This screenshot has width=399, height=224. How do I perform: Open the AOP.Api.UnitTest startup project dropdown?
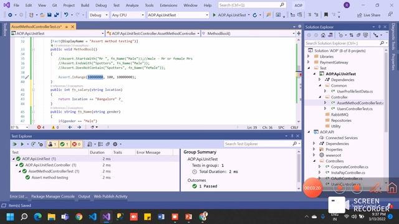click(x=178, y=15)
